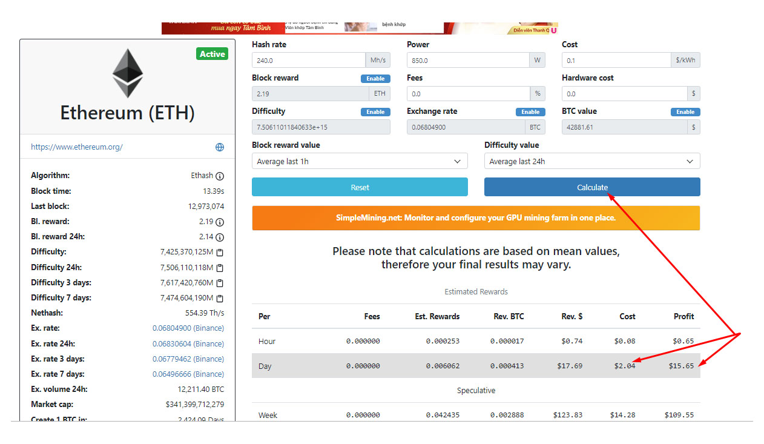Toggle the Exchange rate Enable badge
The image size is (764, 444).
click(530, 112)
